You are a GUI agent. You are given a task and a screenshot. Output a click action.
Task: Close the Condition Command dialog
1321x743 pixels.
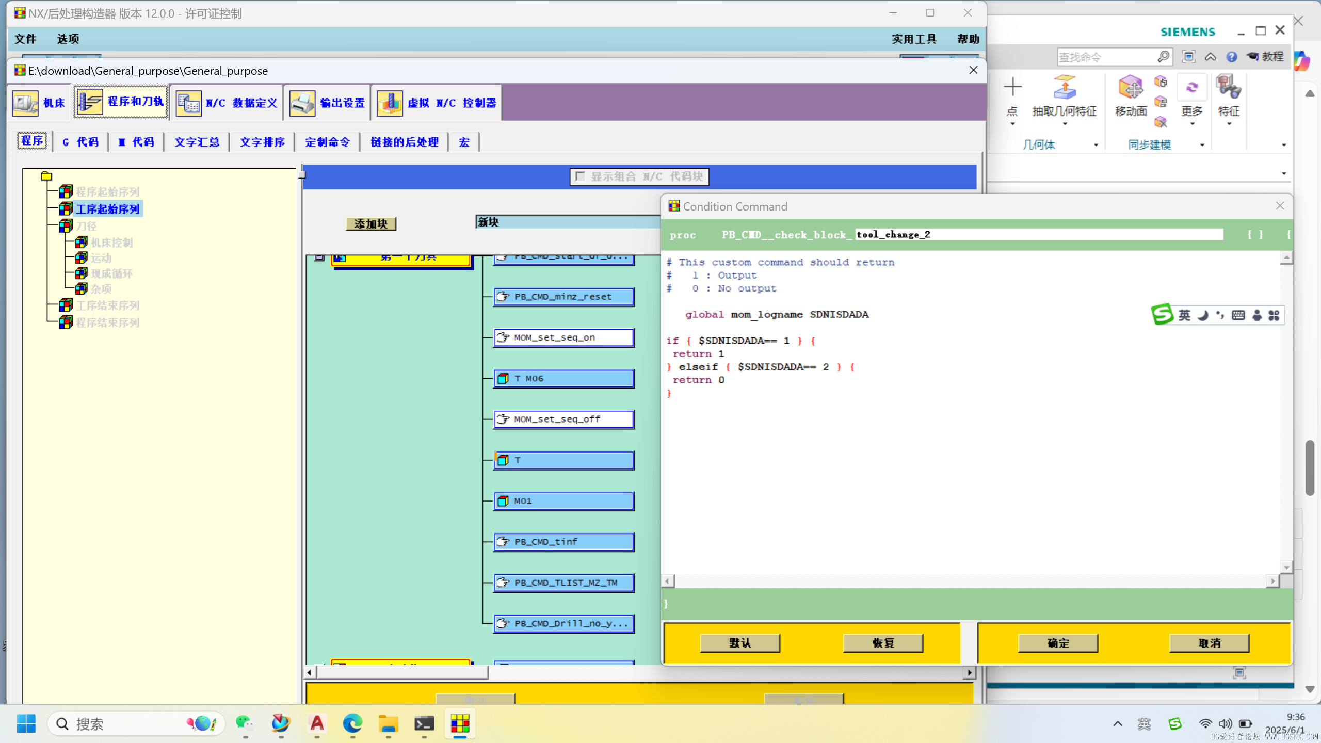1280,206
